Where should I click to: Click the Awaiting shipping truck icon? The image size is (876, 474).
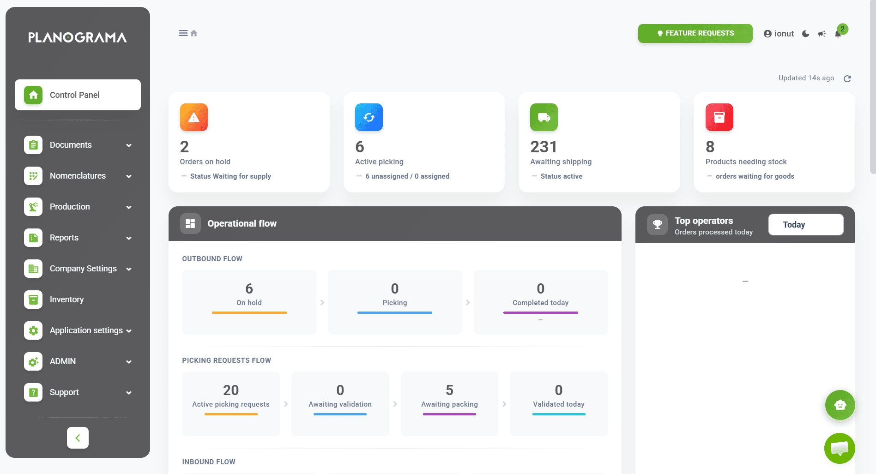(x=544, y=117)
